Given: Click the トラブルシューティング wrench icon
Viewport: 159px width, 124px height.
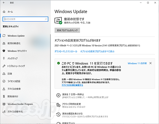Looking at the screenshot, I should pyautogui.click(x=4, y=66).
